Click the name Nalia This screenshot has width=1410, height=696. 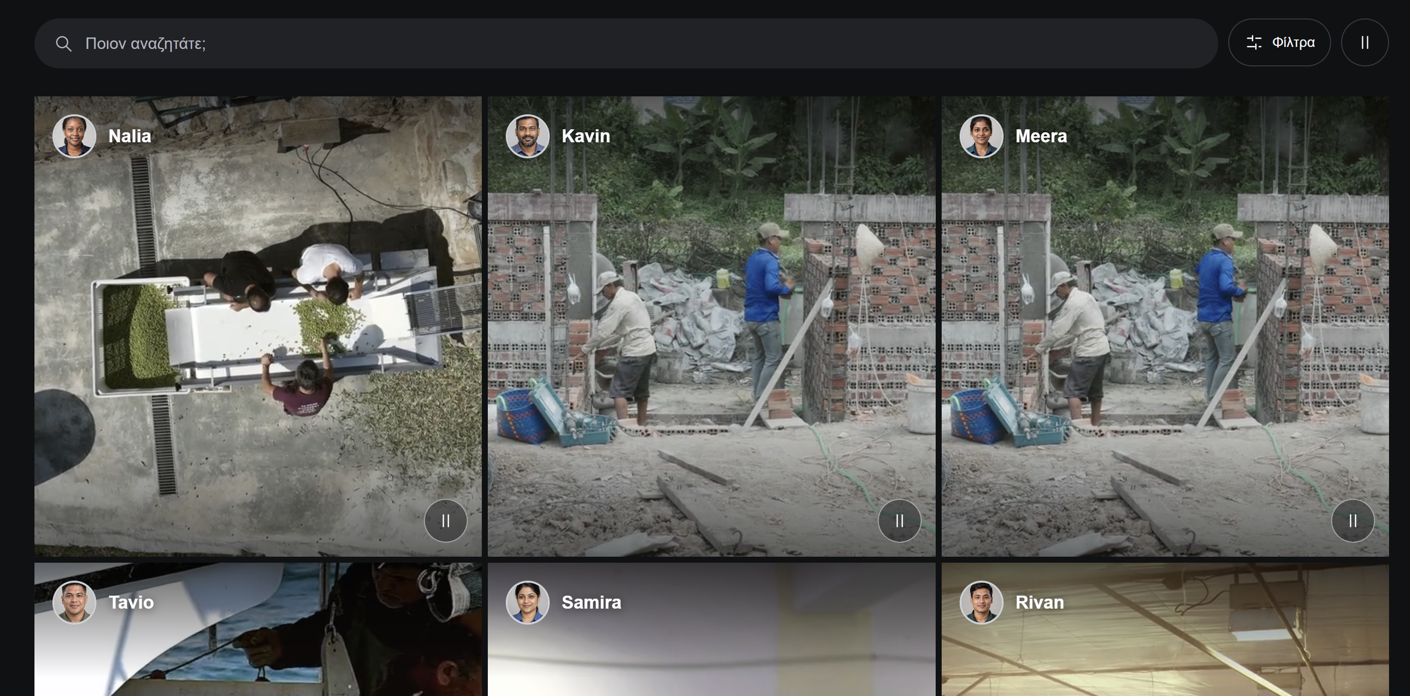coord(130,136)
